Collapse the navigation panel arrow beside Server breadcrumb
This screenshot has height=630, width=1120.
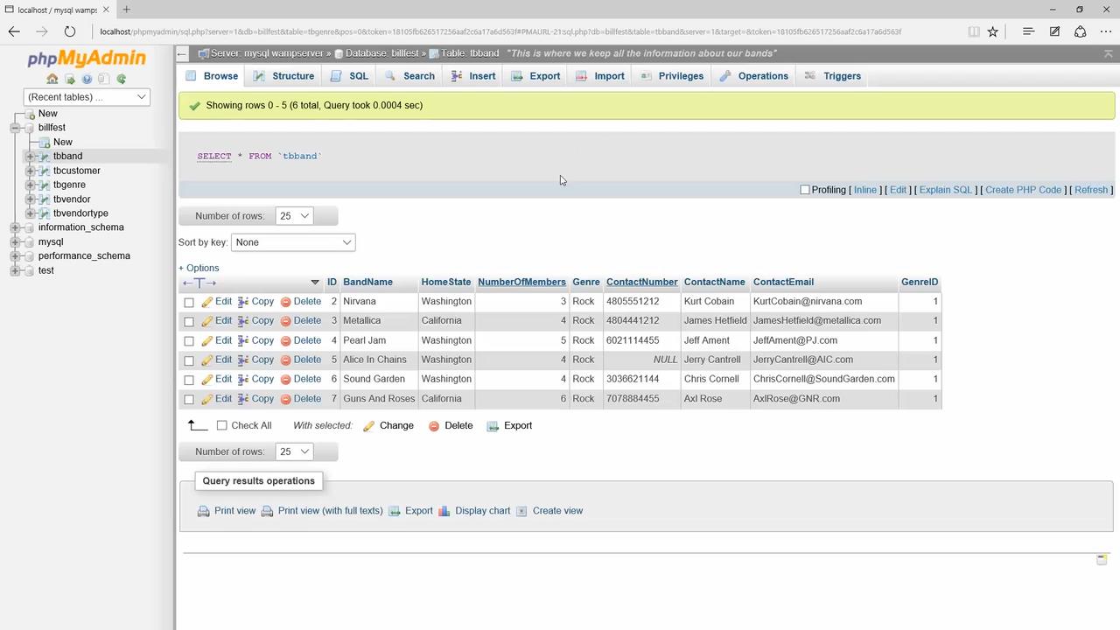182,53
